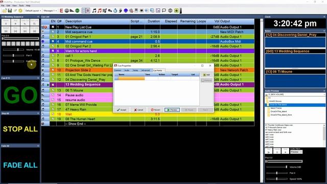Click the STOP ALL button
The width and height of the screenshot is (327, 184).
coord(20,129)
